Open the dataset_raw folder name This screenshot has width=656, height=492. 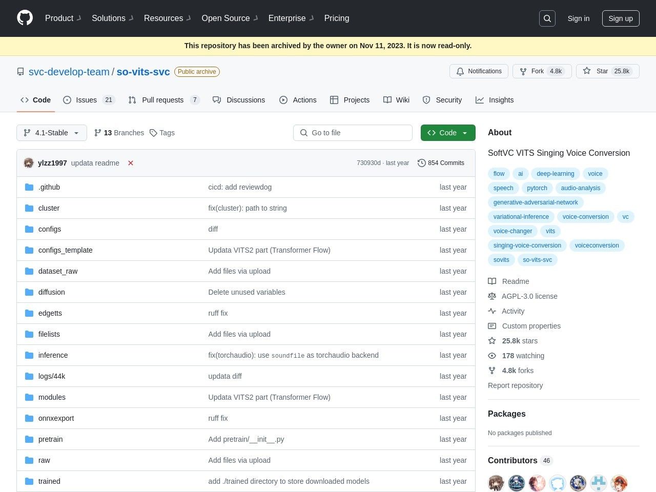point(58,271)
